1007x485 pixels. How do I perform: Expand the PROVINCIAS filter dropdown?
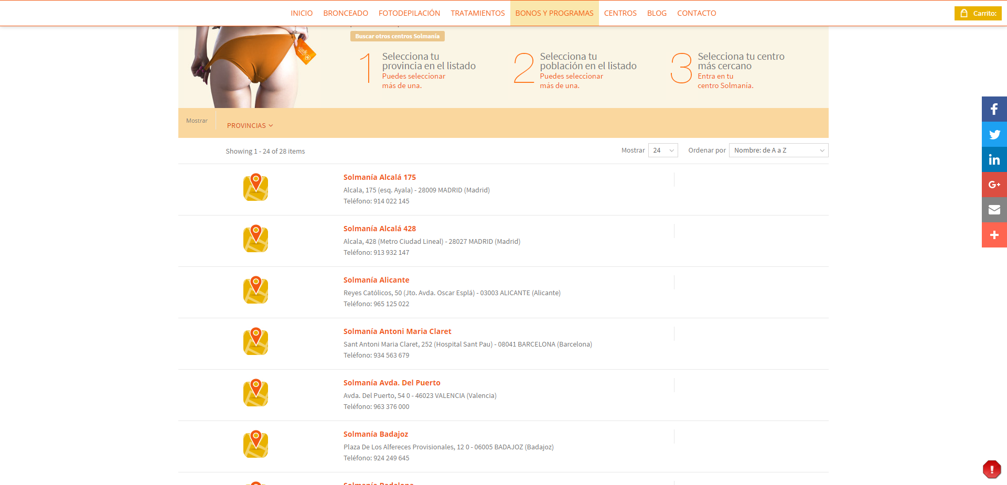pos(250,126)
